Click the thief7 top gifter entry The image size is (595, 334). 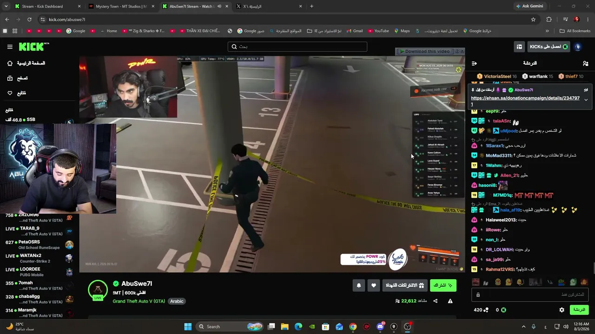[x=571, y=77]
